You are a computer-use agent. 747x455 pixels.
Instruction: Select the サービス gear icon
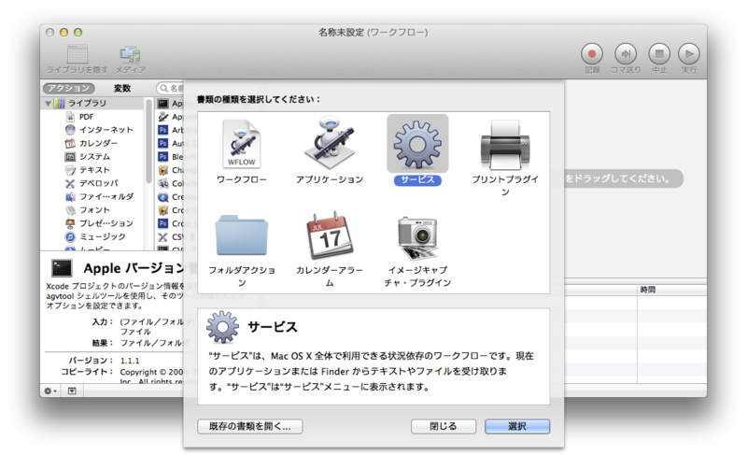pos(417,143)
